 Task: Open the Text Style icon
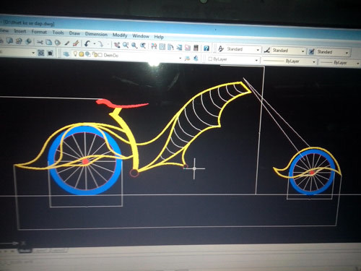click(x=221, y=48)
